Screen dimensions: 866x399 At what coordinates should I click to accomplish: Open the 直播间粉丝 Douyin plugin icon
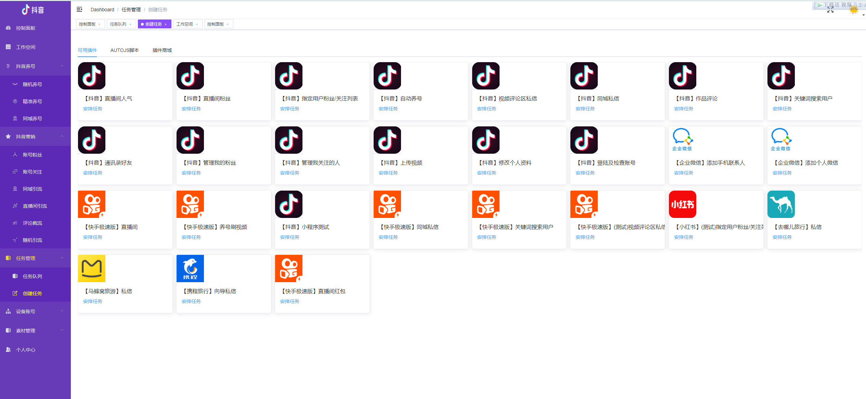190,76
